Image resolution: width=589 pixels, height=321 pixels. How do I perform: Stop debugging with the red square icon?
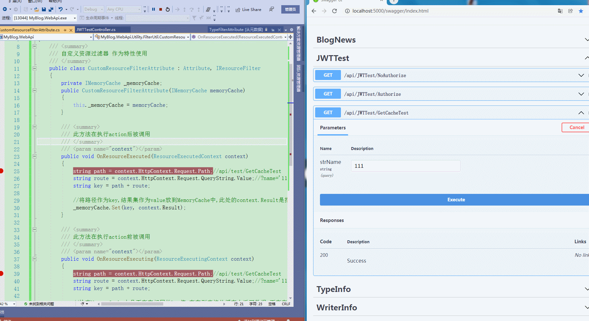[160, 9]
